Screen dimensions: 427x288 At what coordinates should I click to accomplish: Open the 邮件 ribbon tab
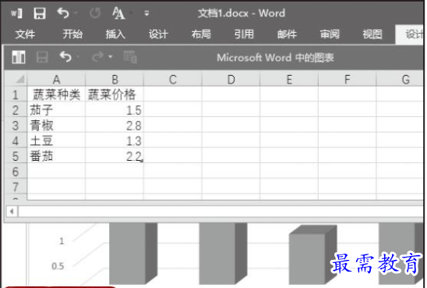tap(287, 34)
